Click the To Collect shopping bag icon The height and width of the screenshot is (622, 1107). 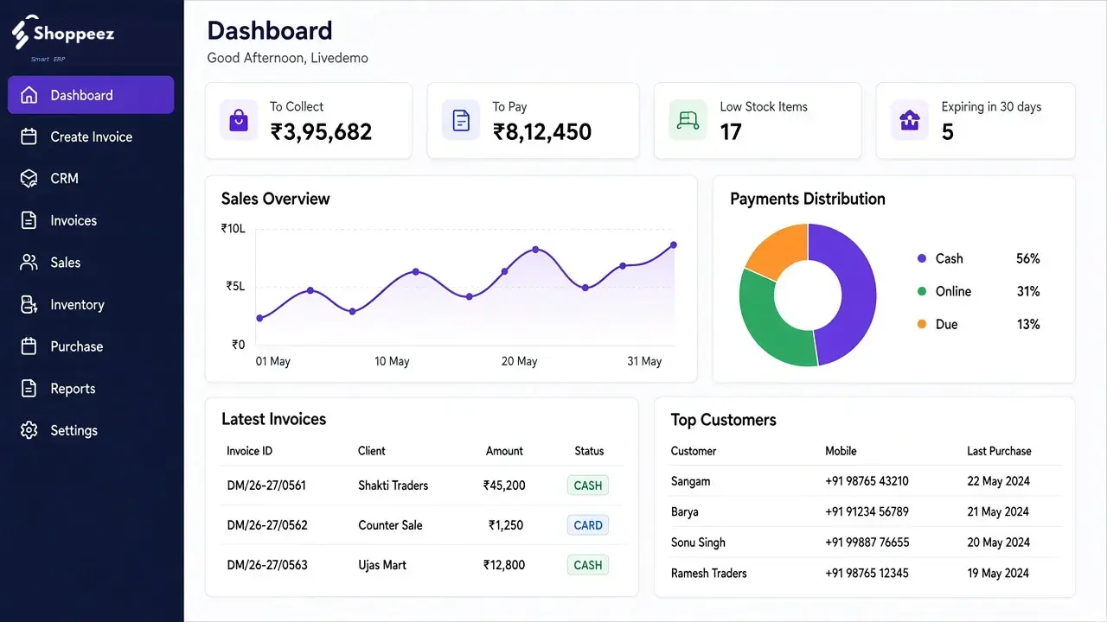point(239,121)
